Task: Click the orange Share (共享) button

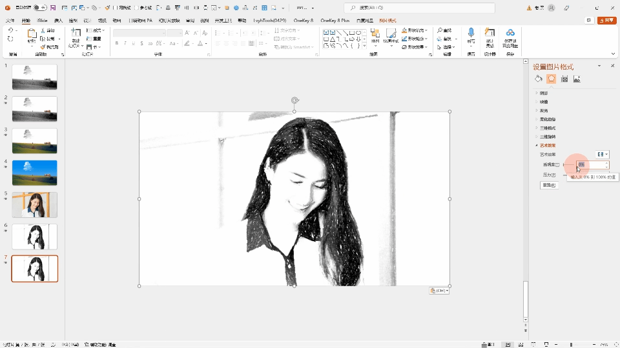Action: click(606, 21)
